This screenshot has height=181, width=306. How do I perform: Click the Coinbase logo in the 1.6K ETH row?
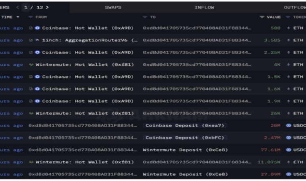[37, 89]
